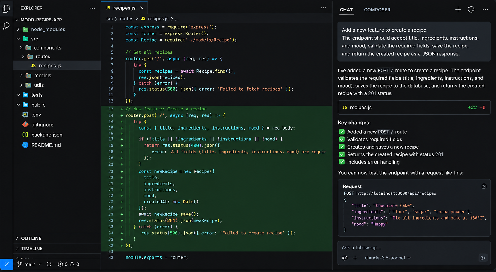
Task: Start a new chat with the plus icon
Action: [x=458, y=10]
